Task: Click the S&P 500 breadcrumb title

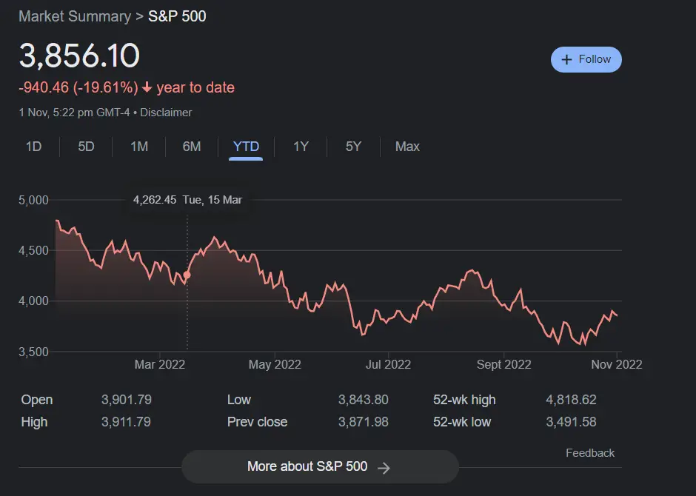Action: [177, 16]
